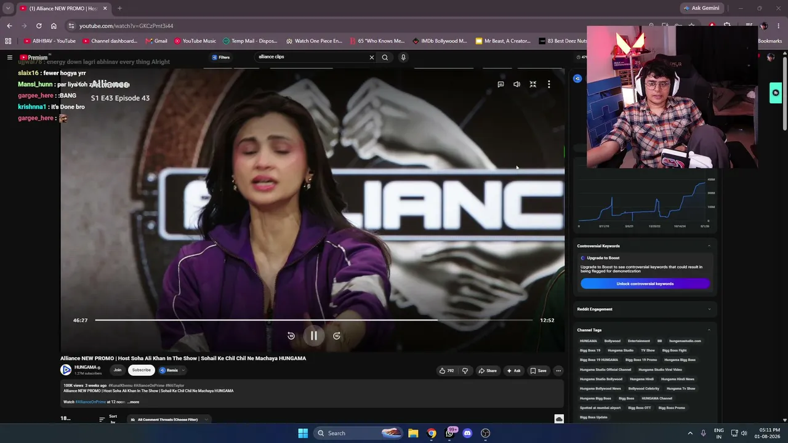Open the All Comment Threads filter dropdown
Screen dimensions: 788x443
pos(169,420)
